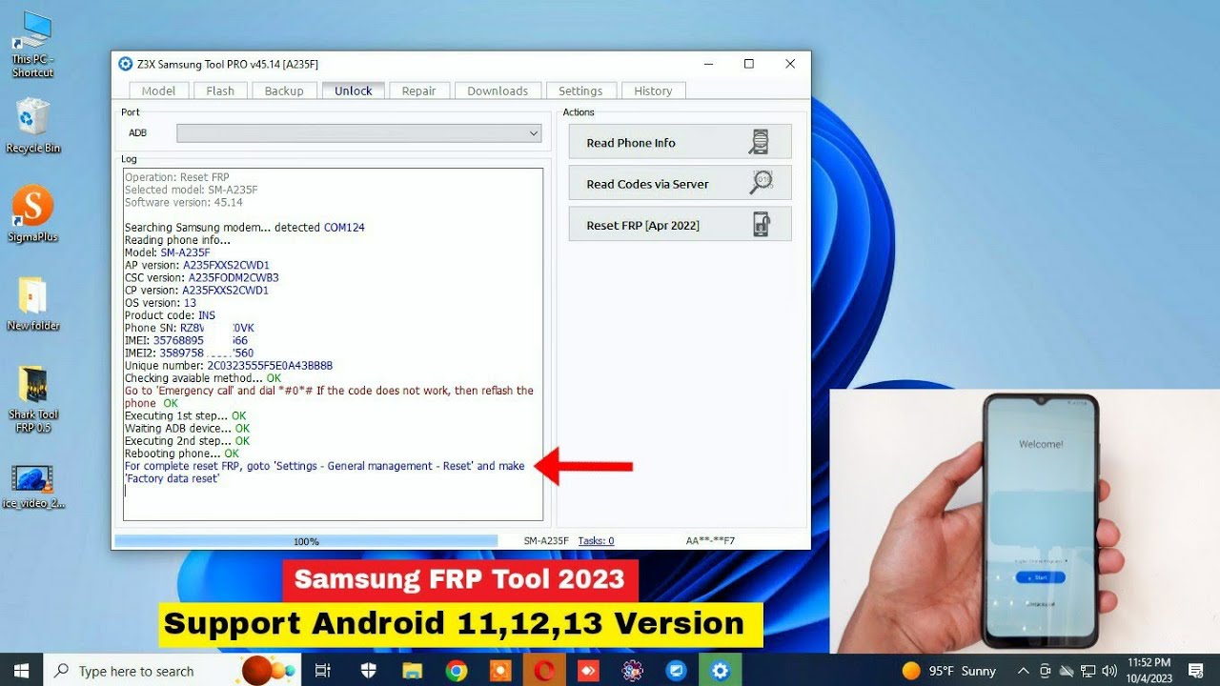Click 'Software version: 45.14' log line

pyautogui.click(x=183, y=202)
